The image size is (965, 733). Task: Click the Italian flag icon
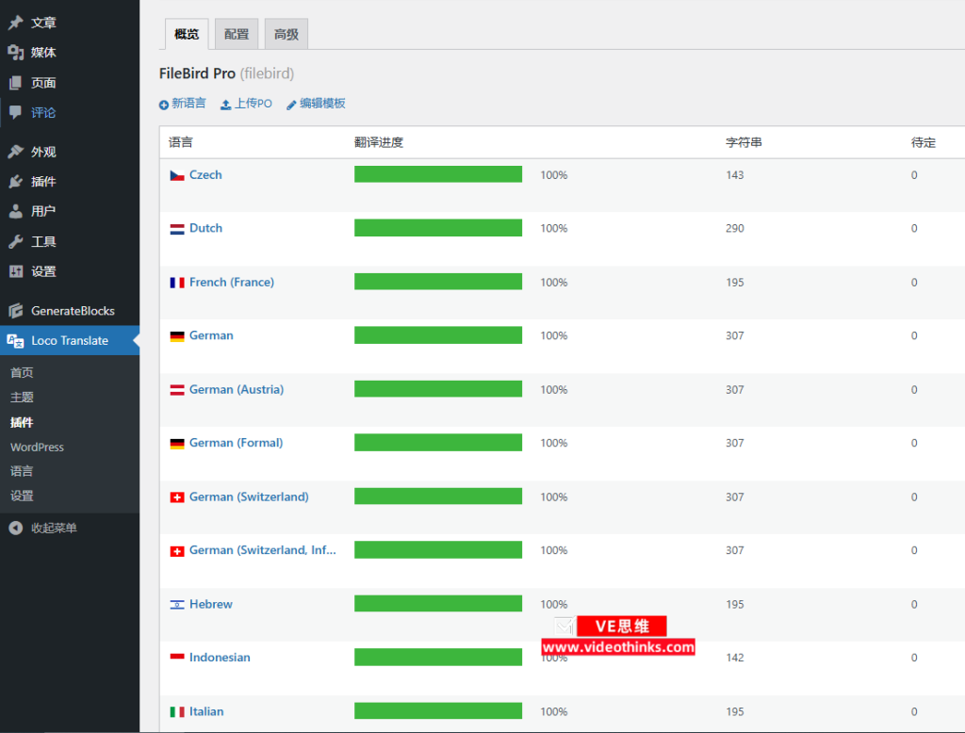point(177,711)
